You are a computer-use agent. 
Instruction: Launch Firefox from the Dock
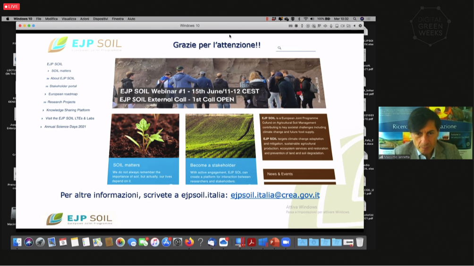pos(189,242)
